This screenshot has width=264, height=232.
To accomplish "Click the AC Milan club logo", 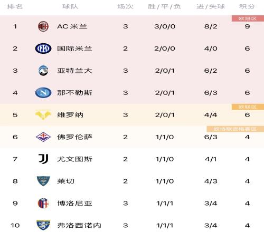I will [x=43, y=26].
